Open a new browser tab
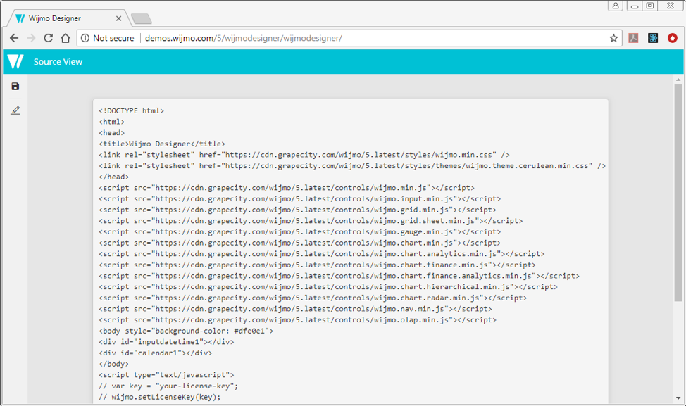This screenshot has width=686, height=406. (142, 19)
